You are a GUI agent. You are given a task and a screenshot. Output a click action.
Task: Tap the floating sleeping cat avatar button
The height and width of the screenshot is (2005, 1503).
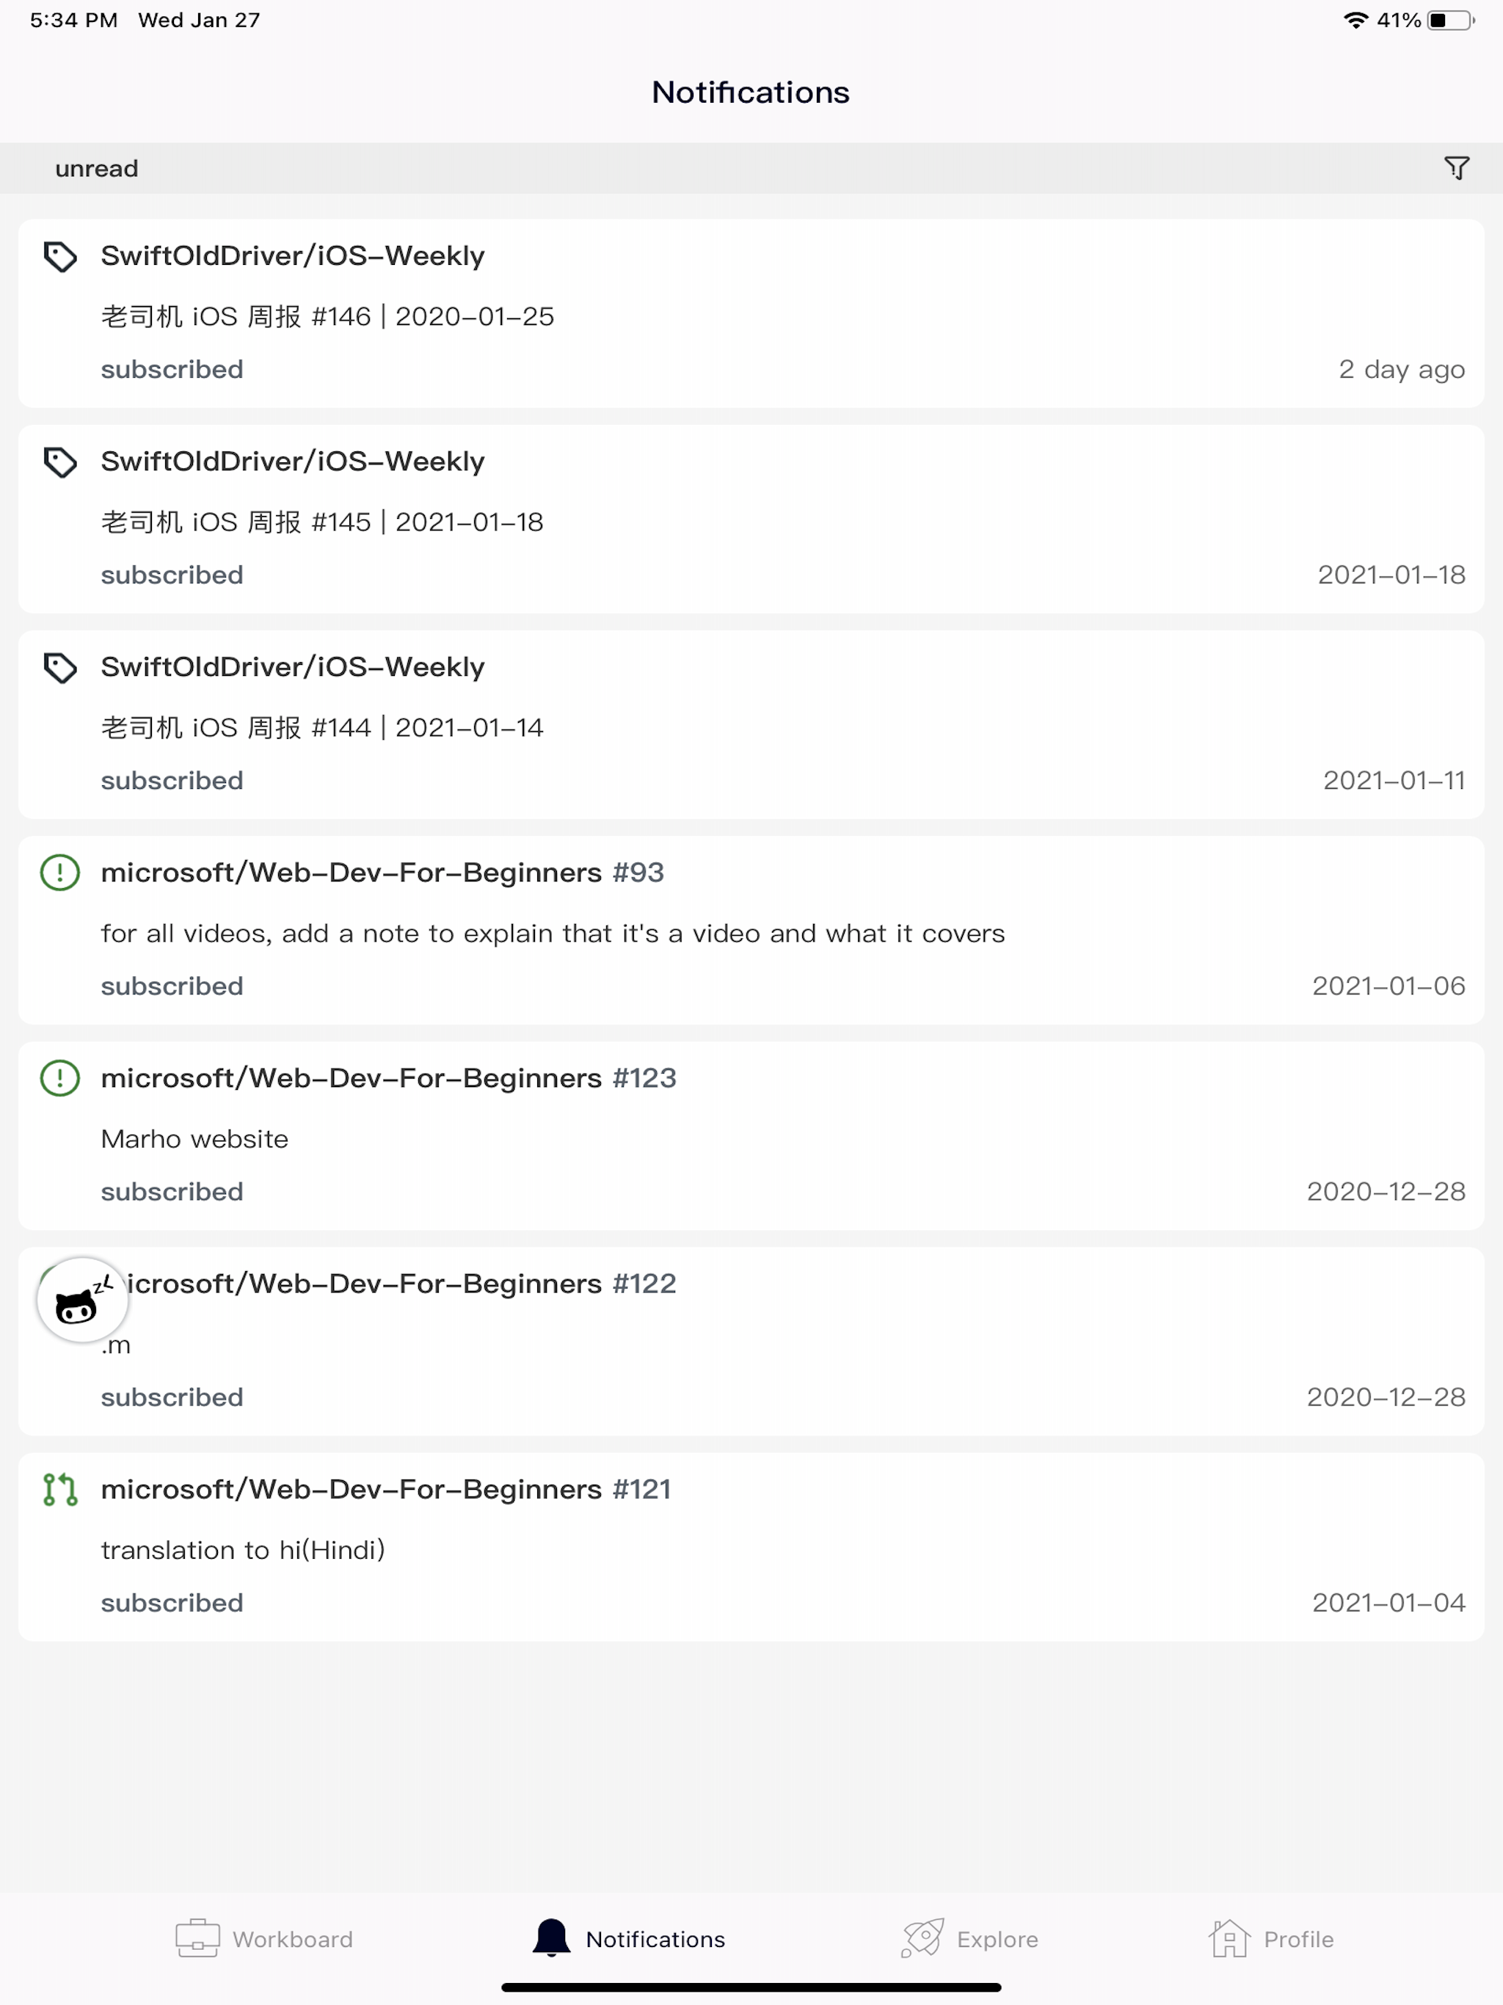(81, 1300)
